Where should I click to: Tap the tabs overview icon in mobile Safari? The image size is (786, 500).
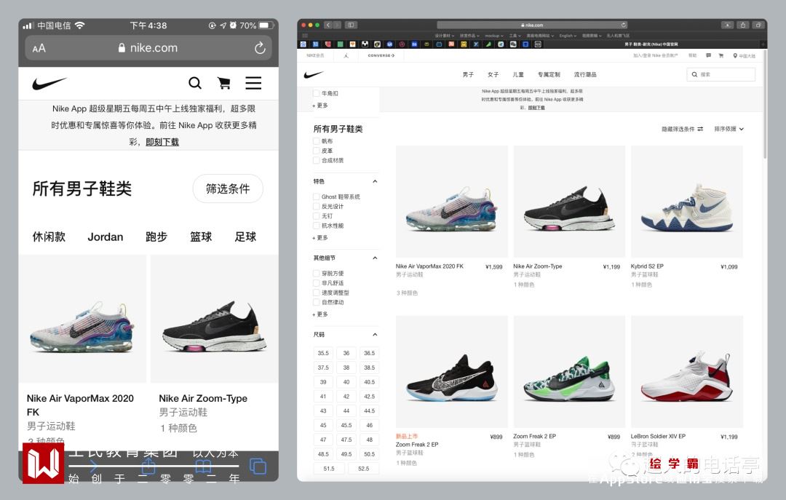pos(258,467)
